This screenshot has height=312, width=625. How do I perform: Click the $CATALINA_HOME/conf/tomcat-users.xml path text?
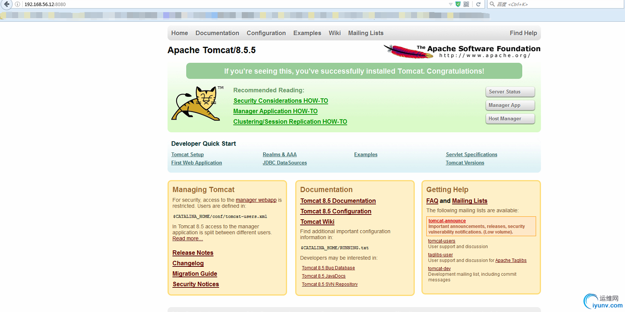click(220, 216)
